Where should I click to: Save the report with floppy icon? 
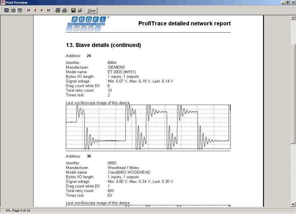(73, 10)
